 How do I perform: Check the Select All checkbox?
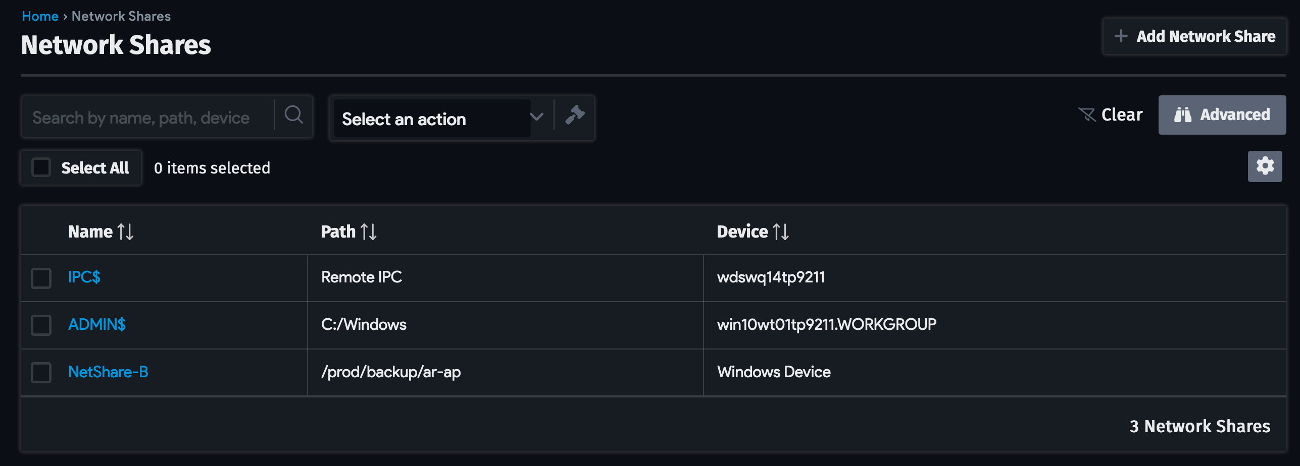point(40,167)
